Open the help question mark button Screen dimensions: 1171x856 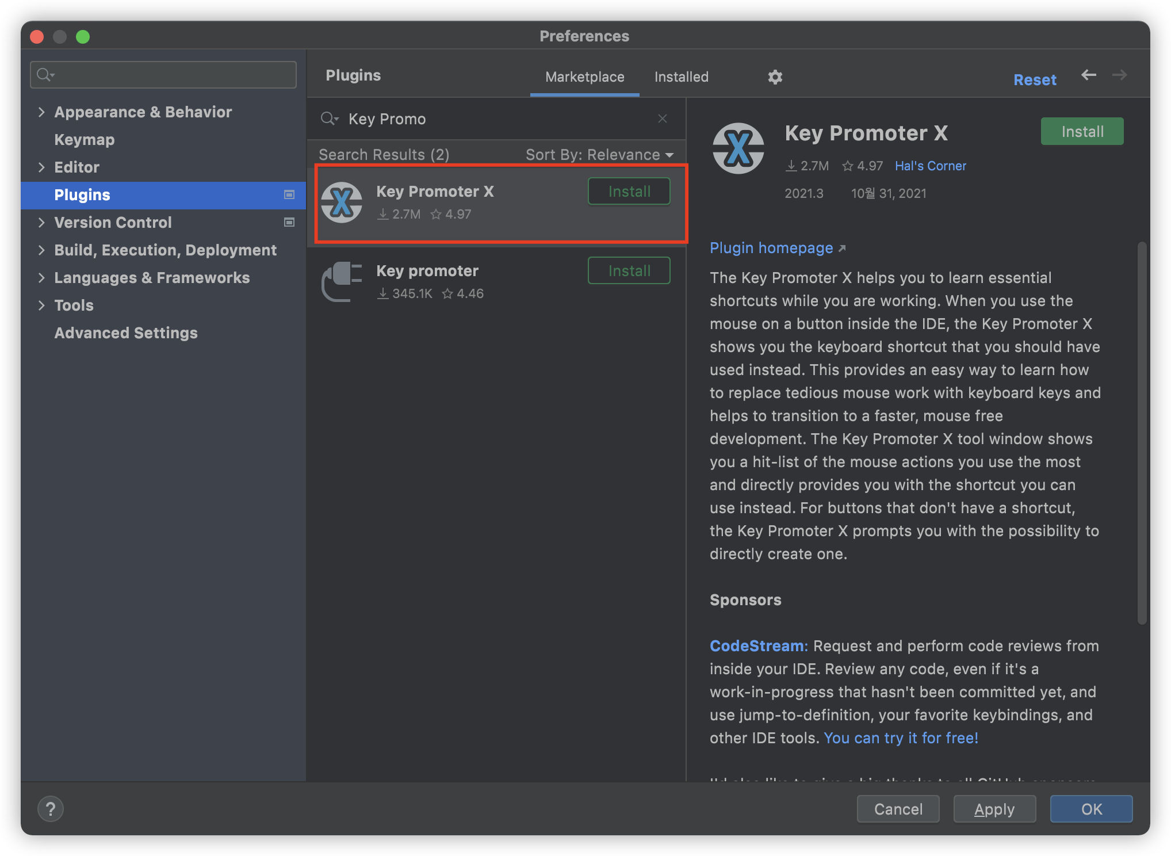point(51,809)
